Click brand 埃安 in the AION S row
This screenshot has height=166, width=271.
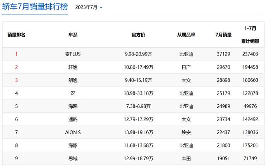pos(186,132)
